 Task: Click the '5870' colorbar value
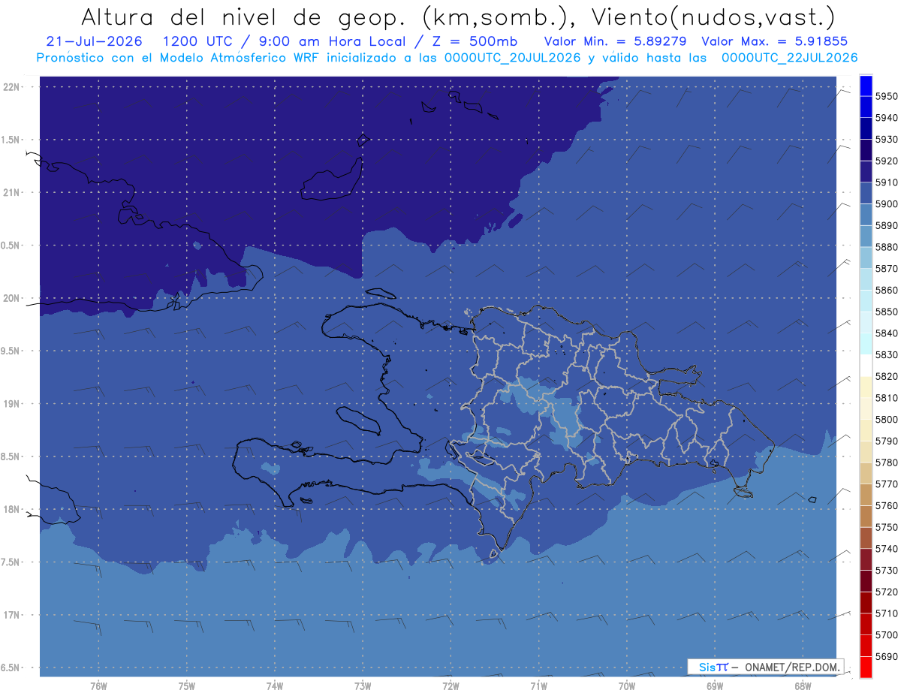pyautogui.click(x=886, y=269)
